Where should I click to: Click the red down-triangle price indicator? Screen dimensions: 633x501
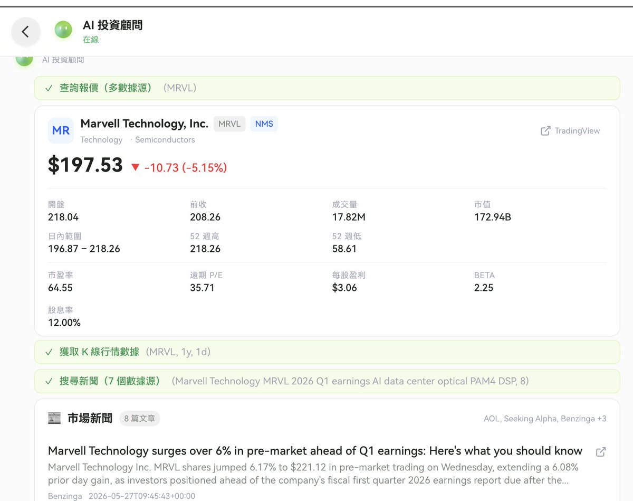pyautogui.click(x=135, y=167)
